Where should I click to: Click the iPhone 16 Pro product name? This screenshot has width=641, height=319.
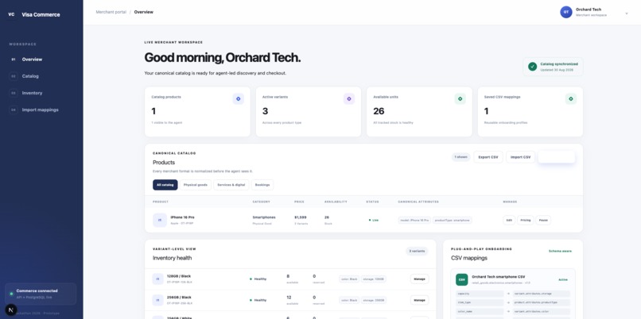(182, 217)
